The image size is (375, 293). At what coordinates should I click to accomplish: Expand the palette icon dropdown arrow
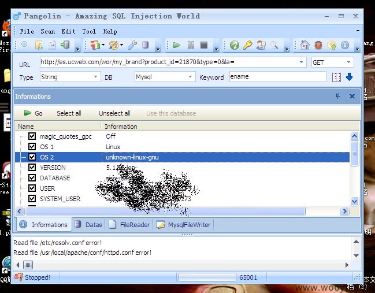[122, 44]
